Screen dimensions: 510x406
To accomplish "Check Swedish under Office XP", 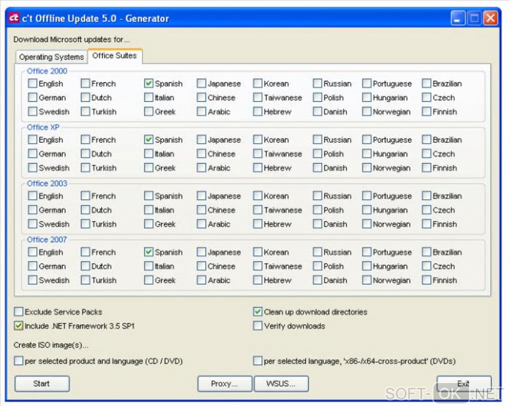I will click(32, 168).
